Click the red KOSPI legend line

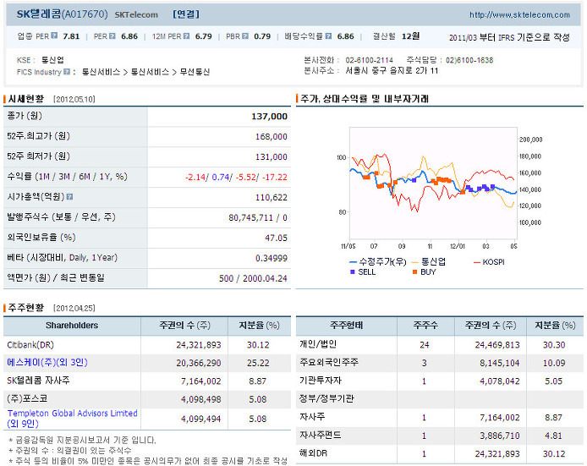476,262
